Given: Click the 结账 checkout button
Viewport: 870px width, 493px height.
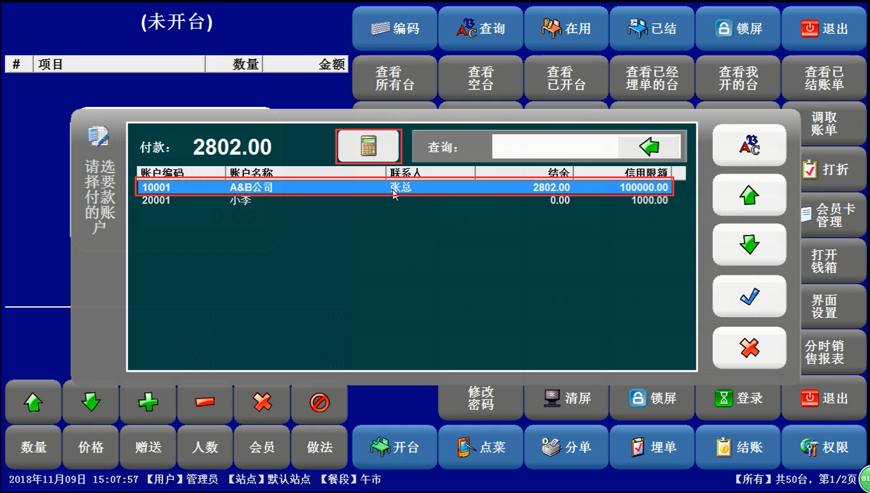Looking at the screenshot, I should pyautogui.click(x=738, y=447).
